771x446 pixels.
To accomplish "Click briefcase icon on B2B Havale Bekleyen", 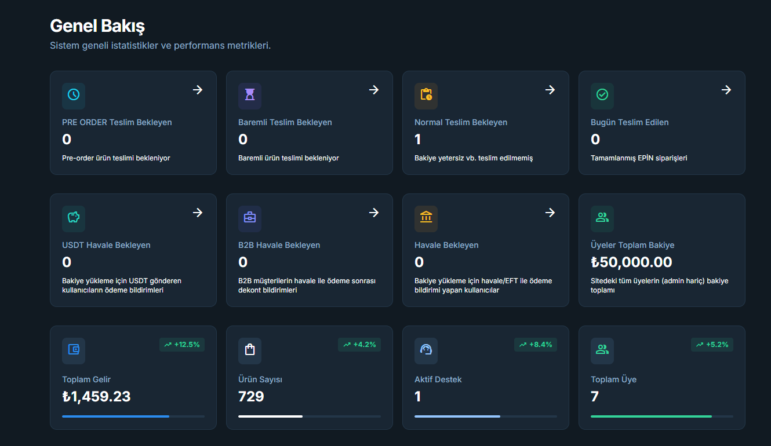I will click(250, 218).
